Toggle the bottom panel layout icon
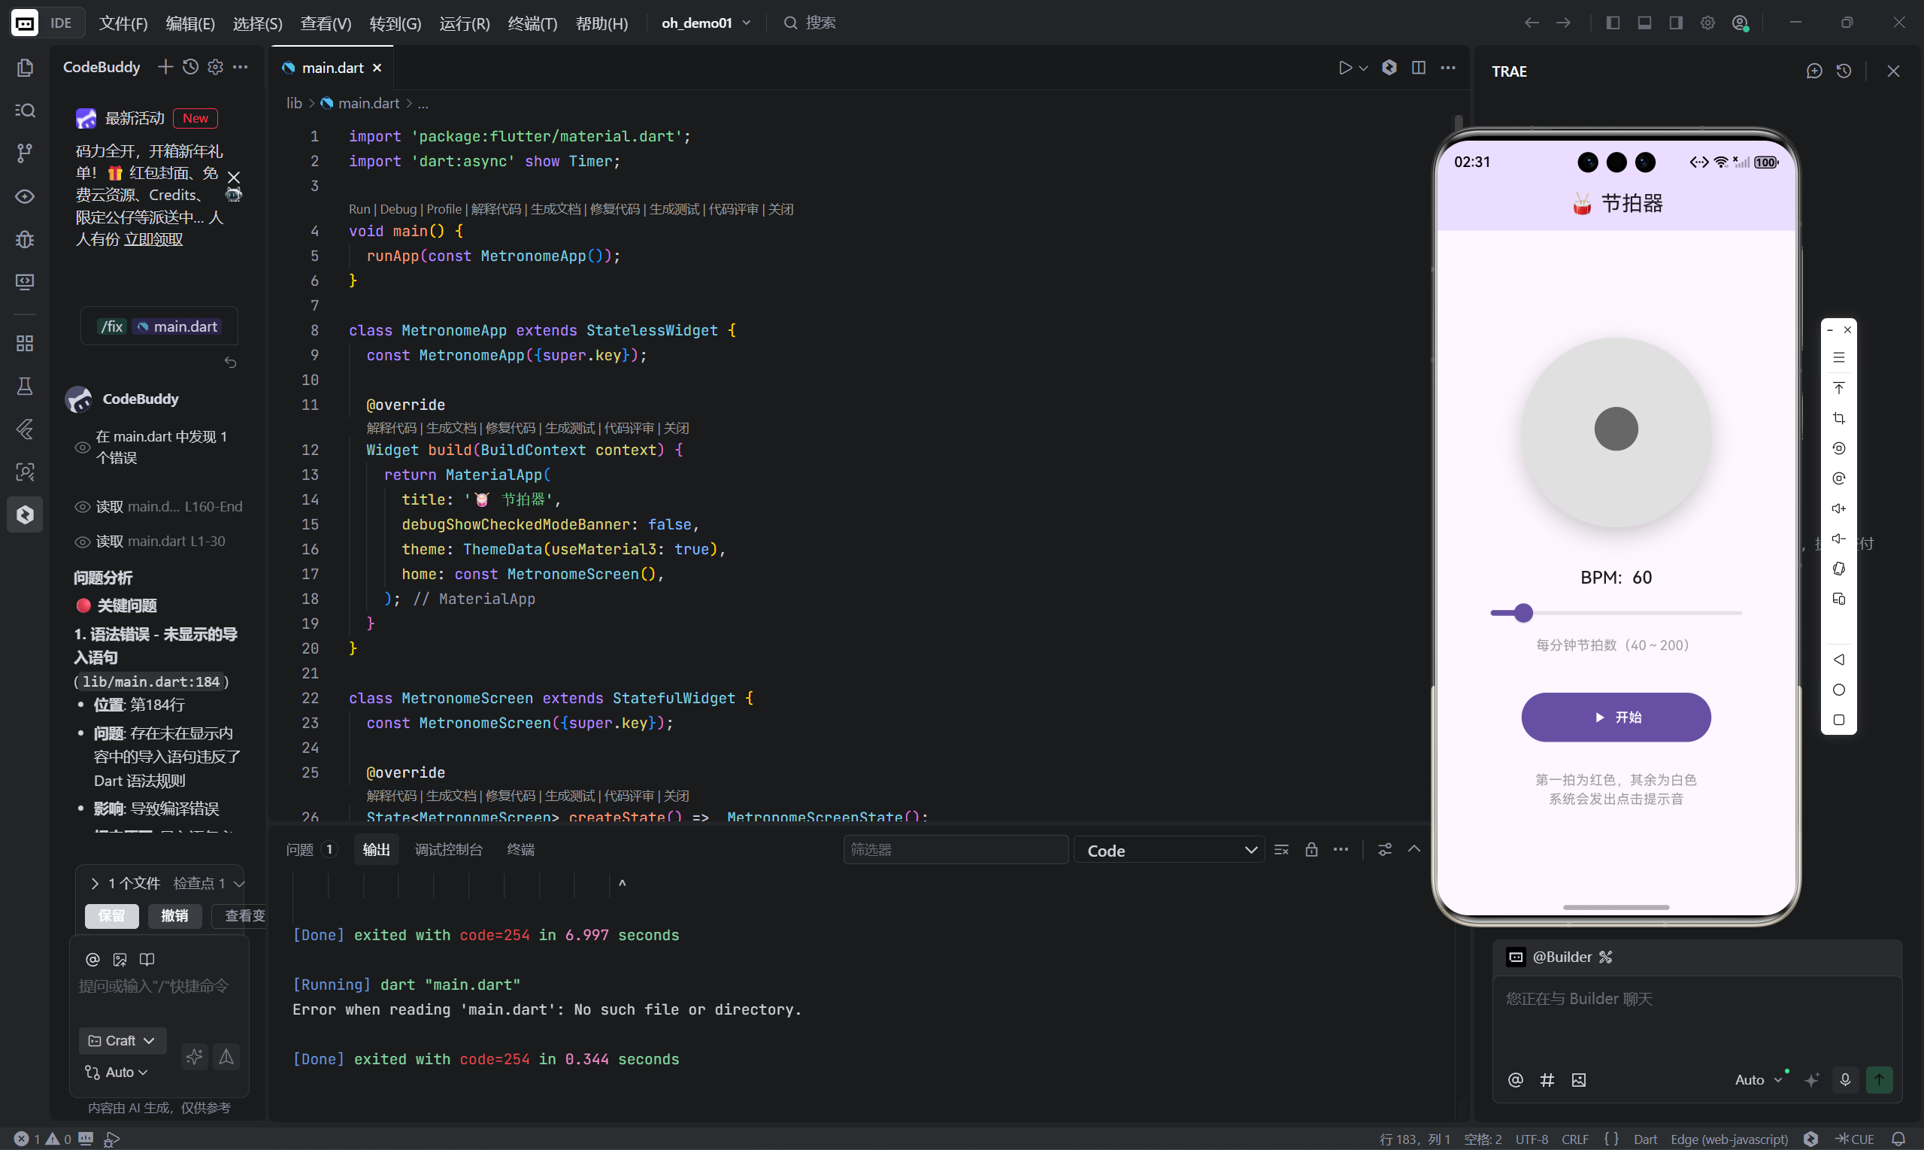Viewport: 1924px width, 1150px height. point(1644,23)
